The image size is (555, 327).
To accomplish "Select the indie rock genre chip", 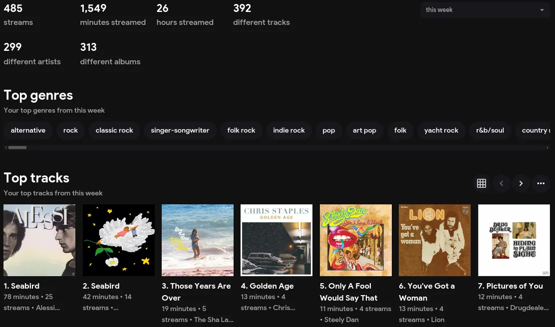I will [x=289, y=131].
